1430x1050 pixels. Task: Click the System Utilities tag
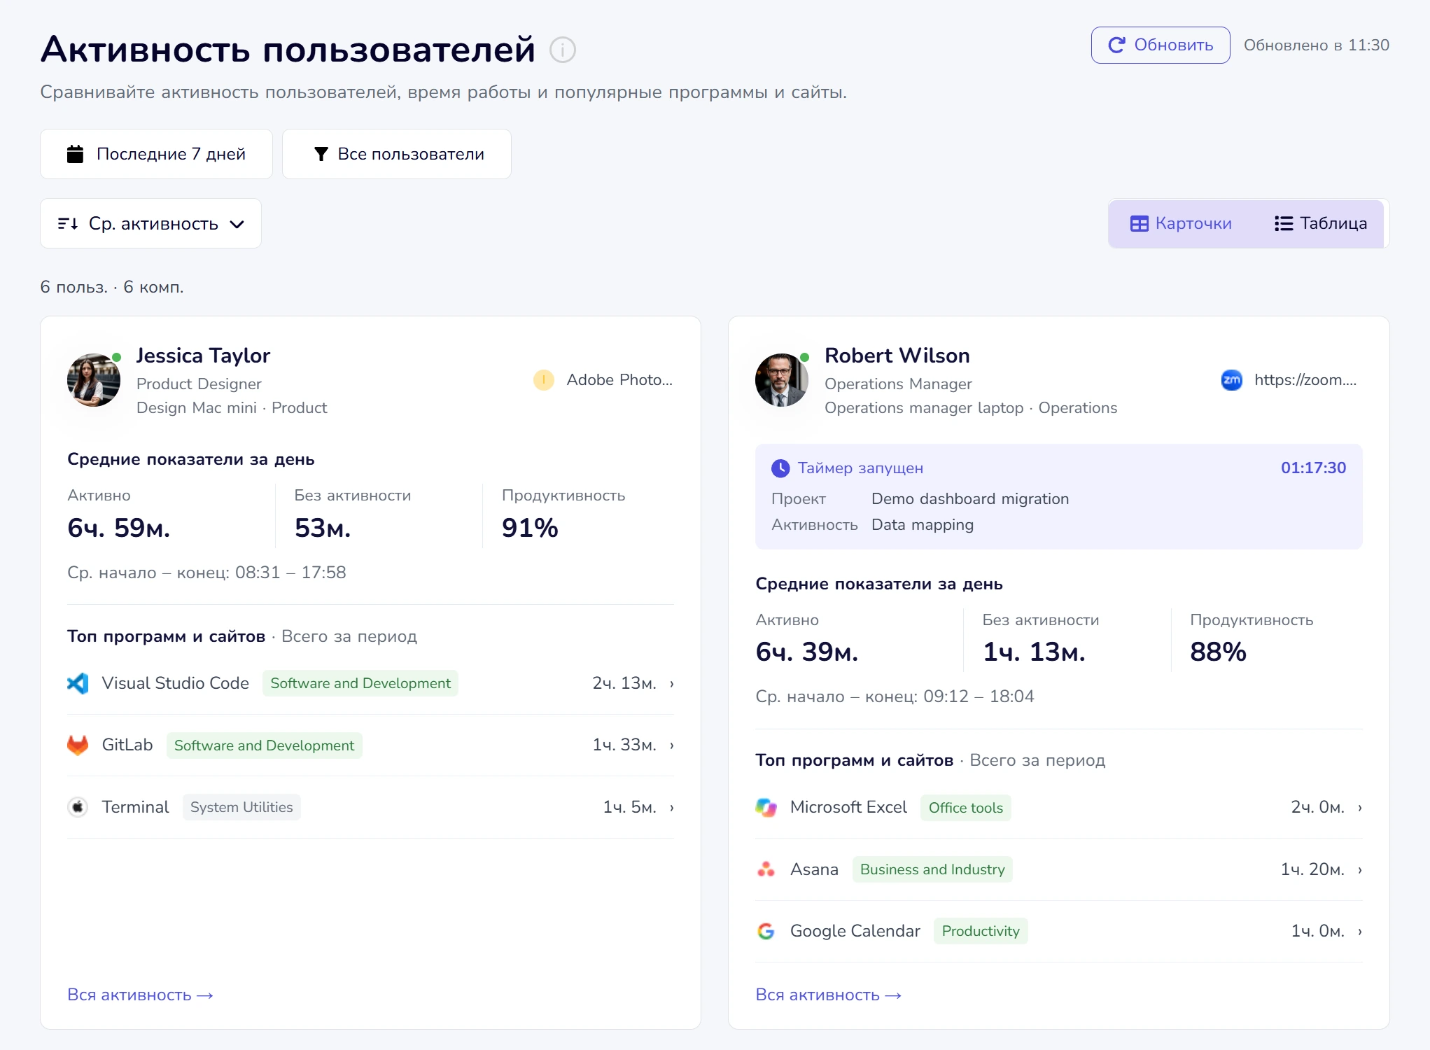pos(241,807)
